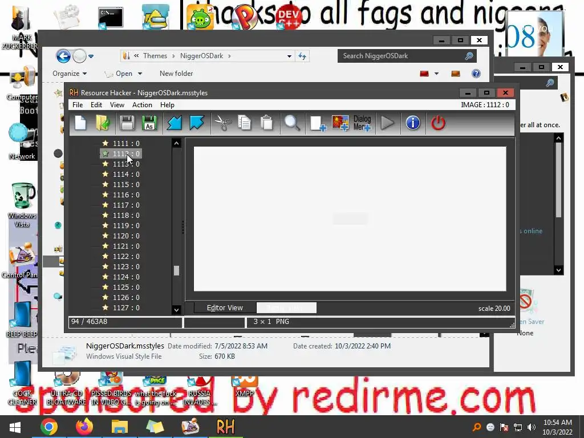Viewport: 584px width, 438px height.
Task: Click the Find magnifier icon
Action: click(291, 123)
